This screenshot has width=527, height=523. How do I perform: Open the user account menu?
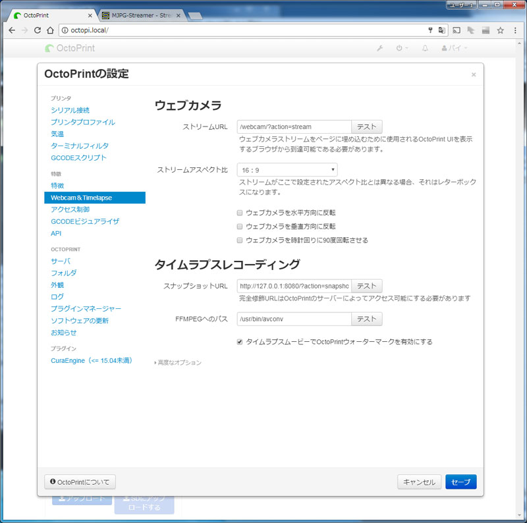(454, 48)
